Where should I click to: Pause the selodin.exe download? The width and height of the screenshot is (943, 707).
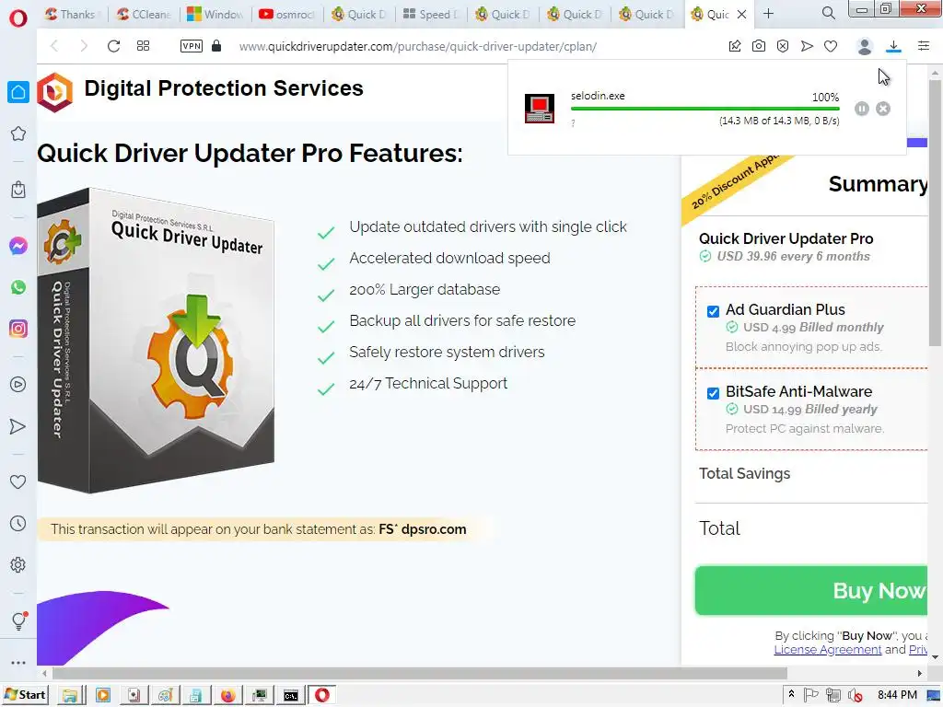coord(862,109)
